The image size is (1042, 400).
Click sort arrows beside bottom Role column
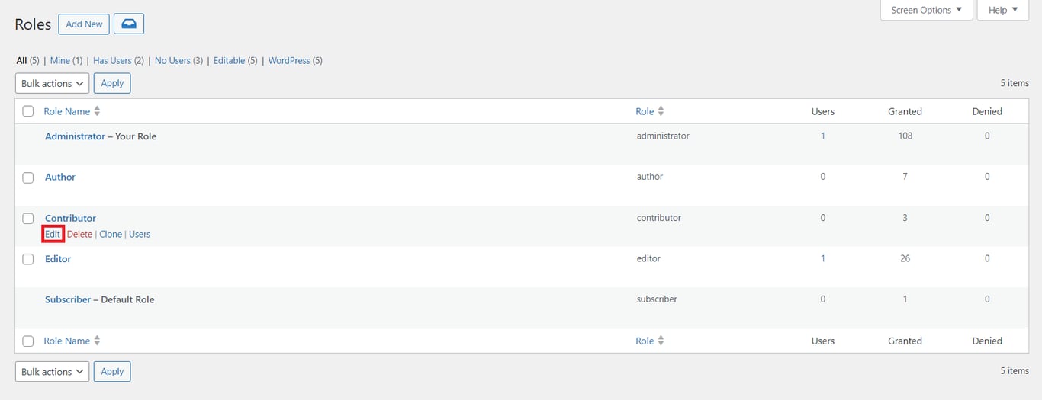pyautogui.click(x=661, y=341)
